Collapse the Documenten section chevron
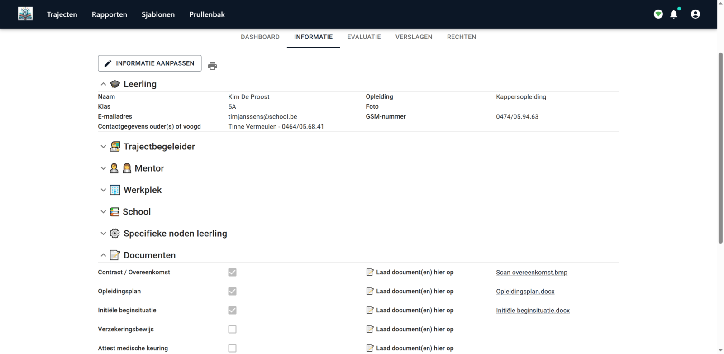This screenshot has height=354, width=724. 103,255
